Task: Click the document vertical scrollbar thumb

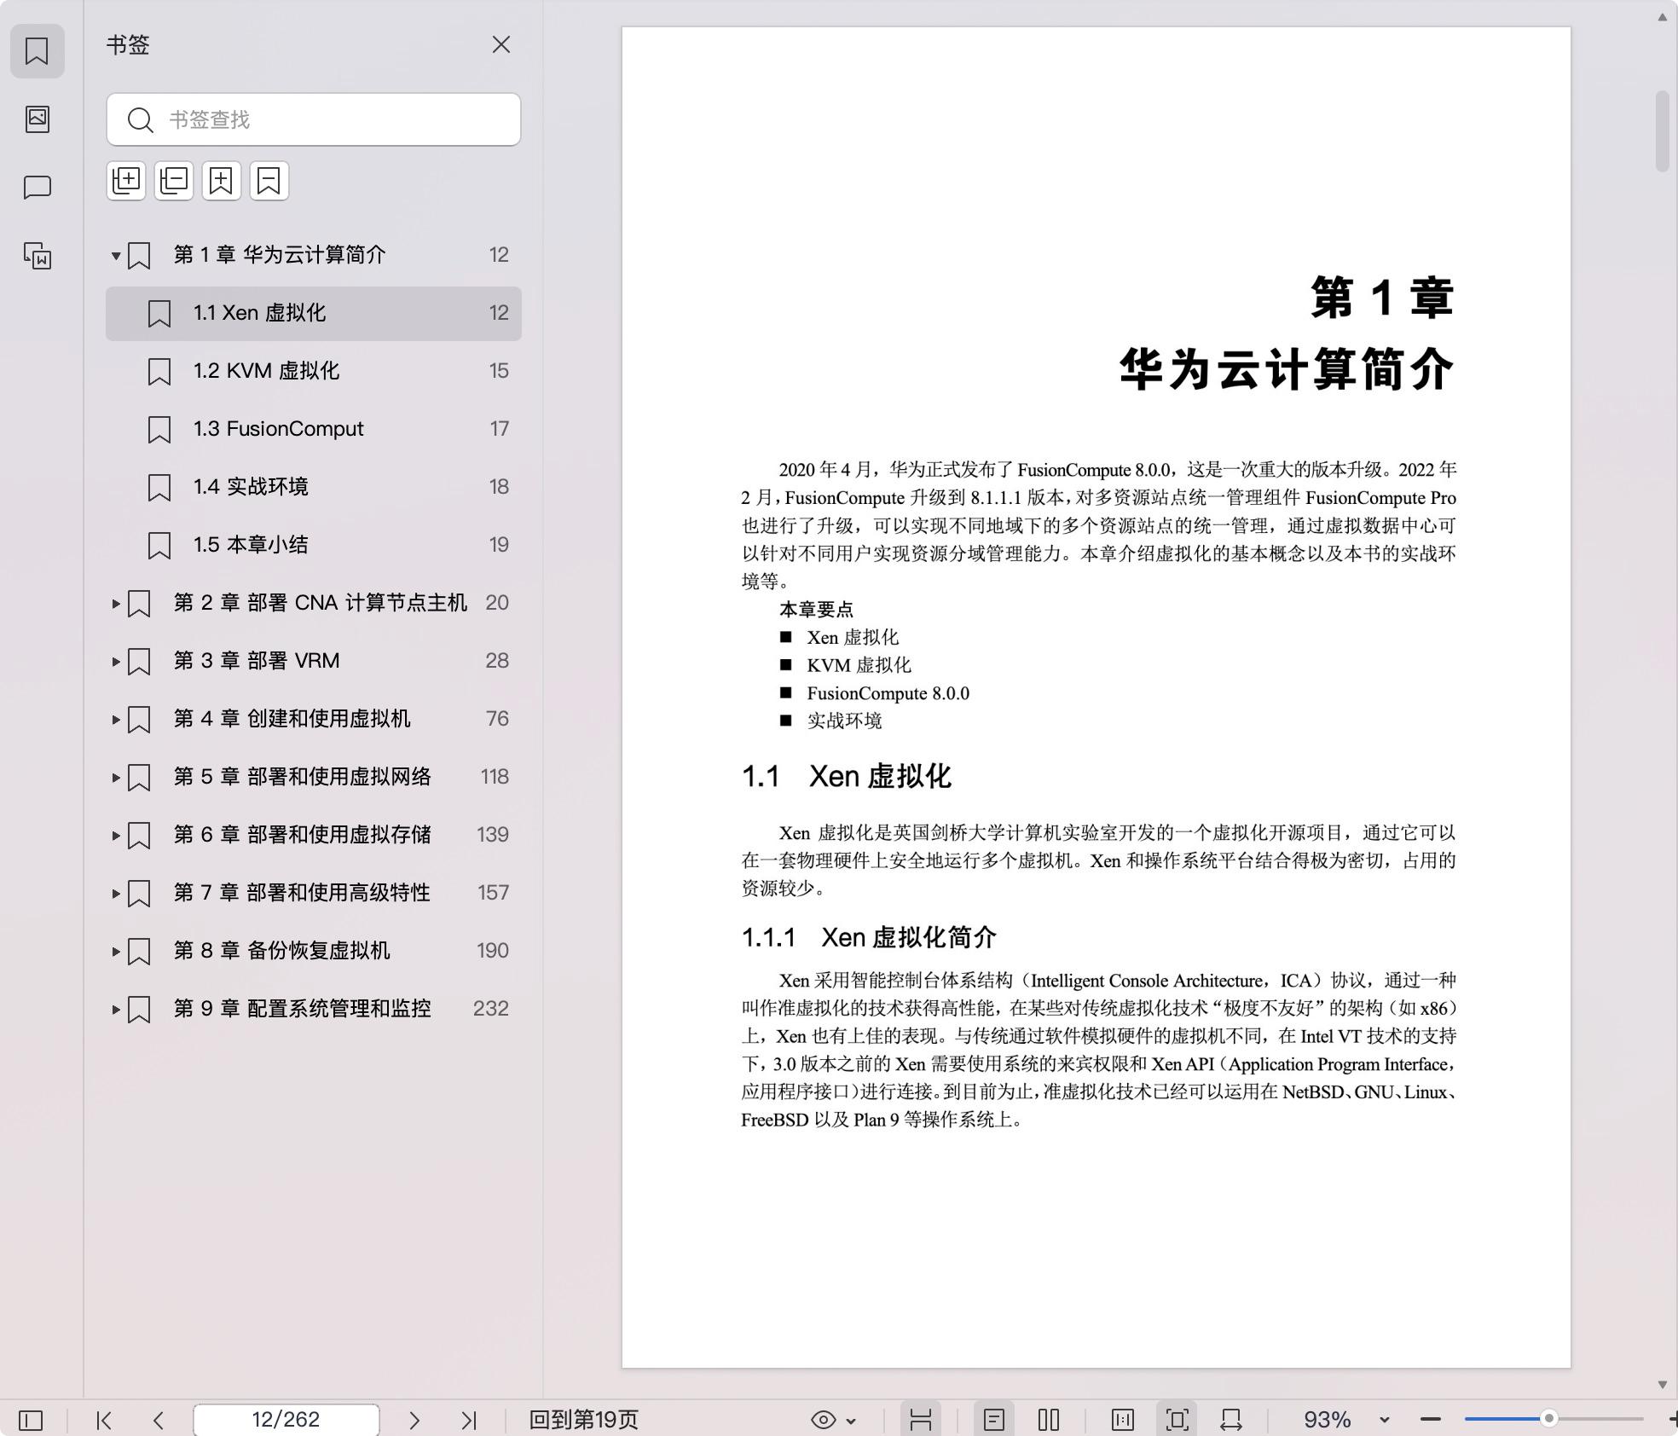Action: click(x=1663, y=130)
